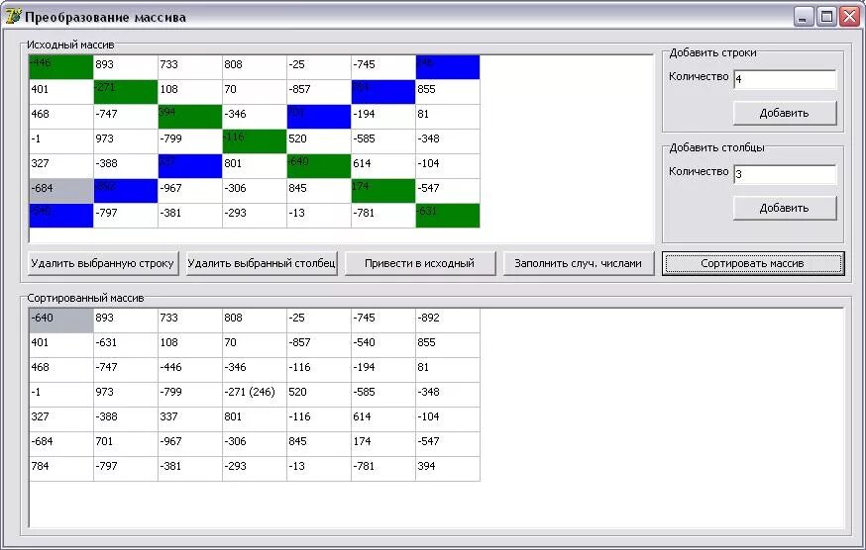Select cell 468 in the Исходный массив grid
Image resolution: width=866 pixels, height=550 pixels.
(x=61, y=117)
